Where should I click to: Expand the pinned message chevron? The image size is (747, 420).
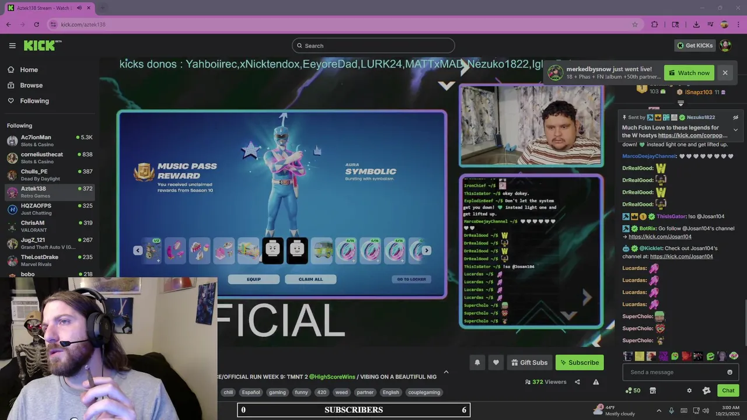click(x=735, y=130)
